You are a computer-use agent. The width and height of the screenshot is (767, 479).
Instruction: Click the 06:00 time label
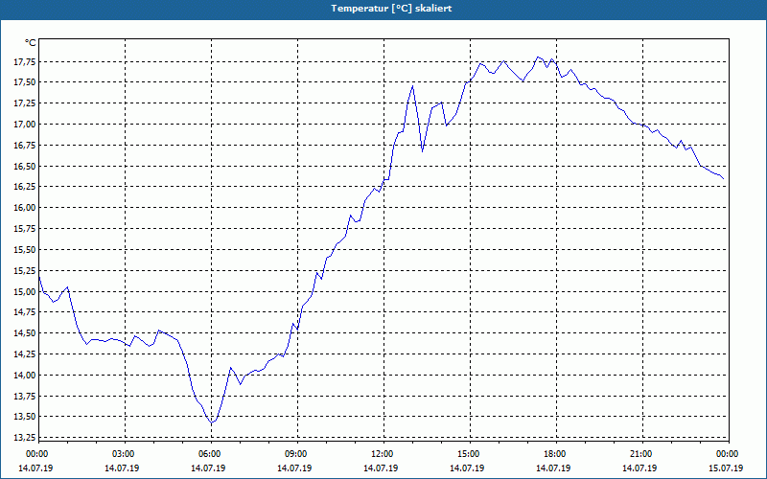(x=211, y=454)
